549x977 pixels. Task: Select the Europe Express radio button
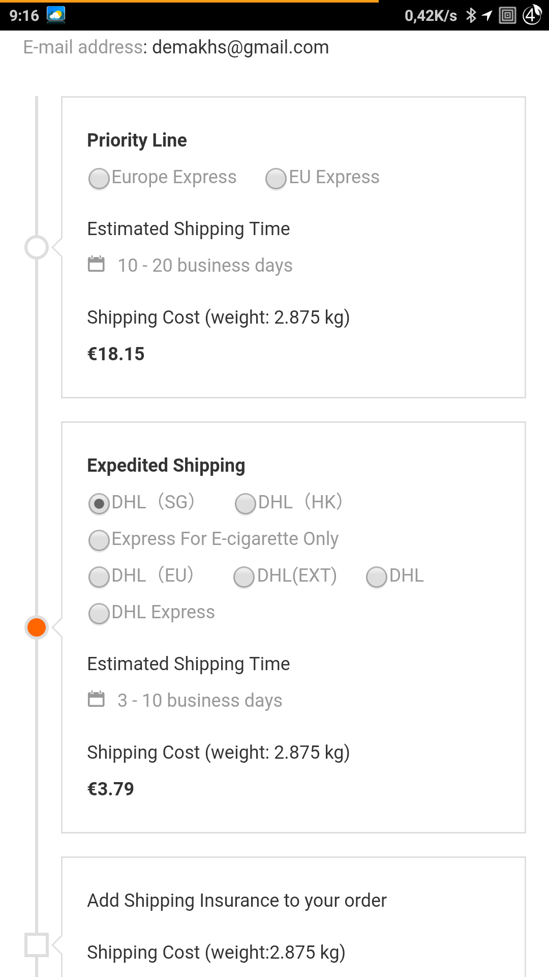click(x=99, y=179)
